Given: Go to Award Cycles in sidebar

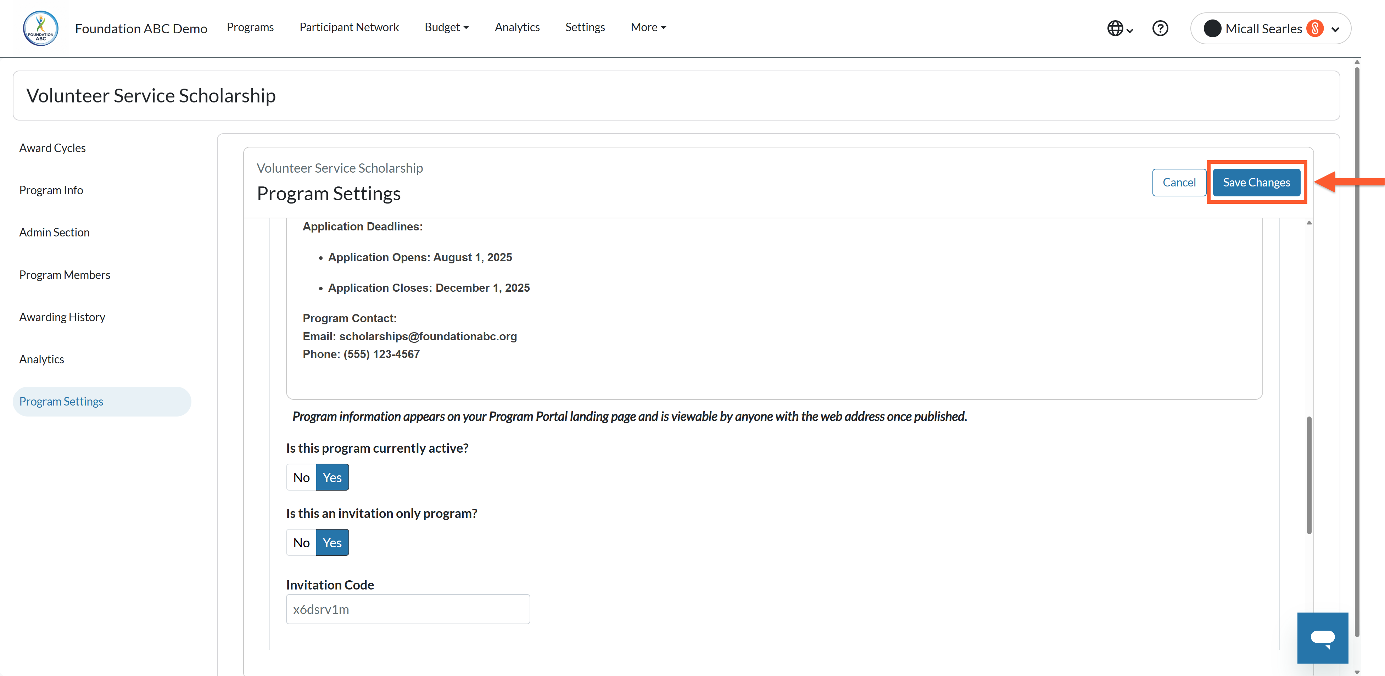Looking at the screenshot, I should (x=52, y=147).
